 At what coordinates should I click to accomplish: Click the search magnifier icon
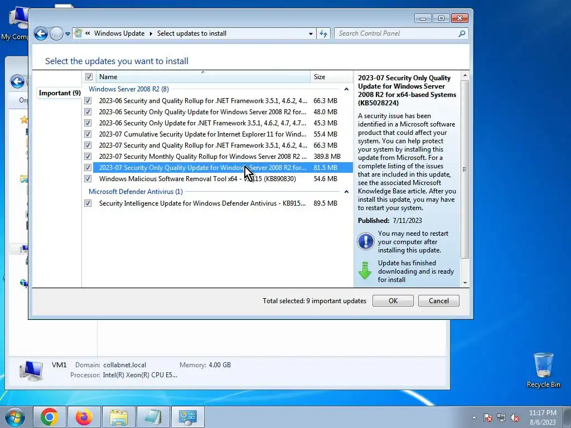pos(462,33)
